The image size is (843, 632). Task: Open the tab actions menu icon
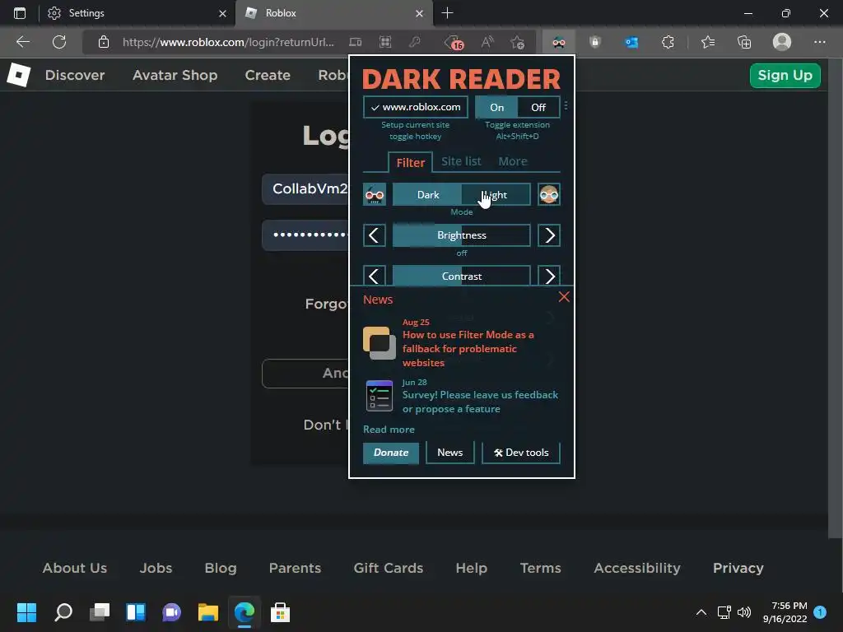pyautogui.click(x=20, y=13)
